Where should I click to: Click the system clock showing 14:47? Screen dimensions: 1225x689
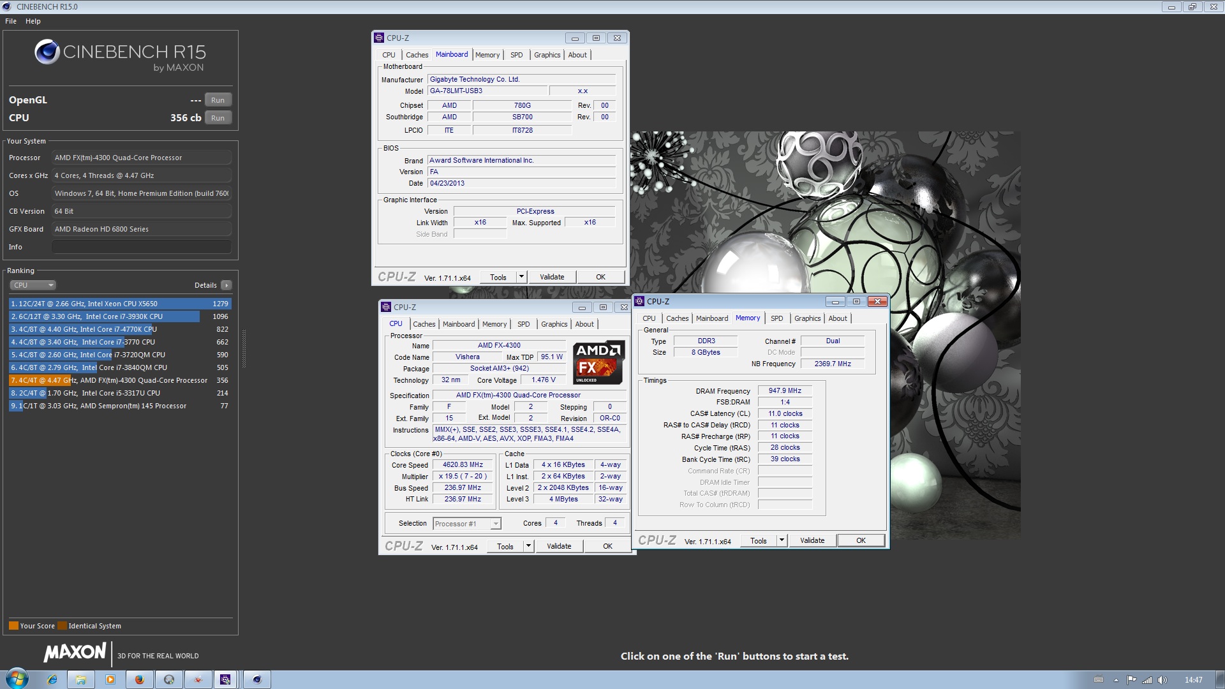point(1193,680)
